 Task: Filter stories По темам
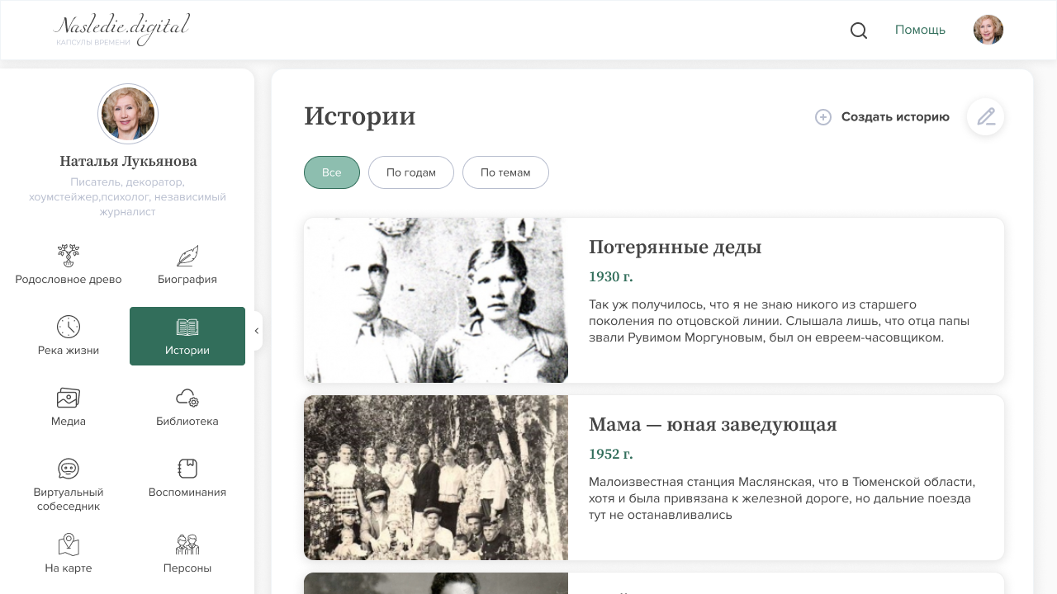[x=505, y=172]
